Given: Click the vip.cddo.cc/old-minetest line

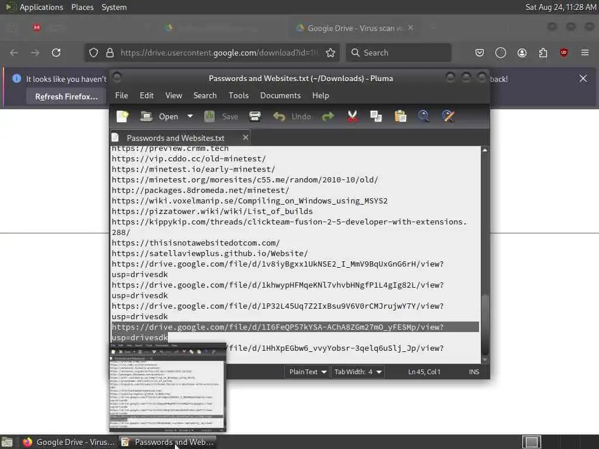Looking at the screenshot, I should [x=189, y=158].
